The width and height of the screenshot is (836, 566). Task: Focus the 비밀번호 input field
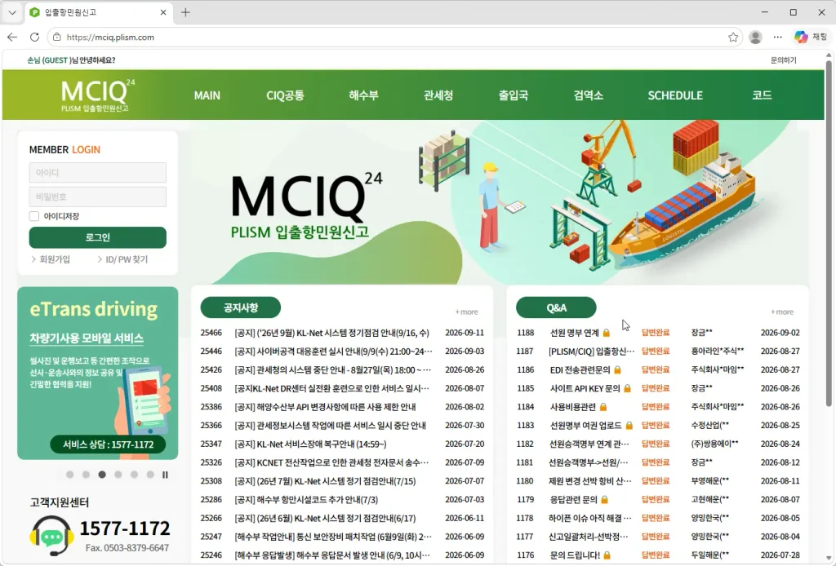pyautogui.click(x=98, y=197)
